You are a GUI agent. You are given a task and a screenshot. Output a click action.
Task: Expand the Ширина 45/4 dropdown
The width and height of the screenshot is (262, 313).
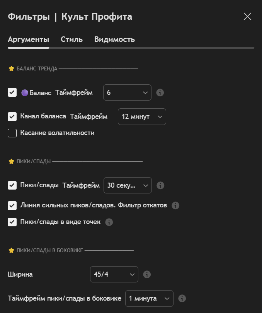pyautogui.click(x=114, y=274)
